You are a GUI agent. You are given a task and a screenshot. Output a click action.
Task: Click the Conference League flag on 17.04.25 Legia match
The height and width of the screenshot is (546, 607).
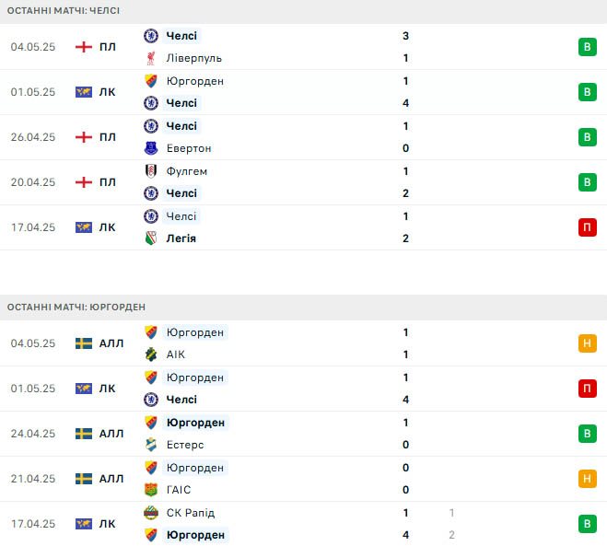pos(84,227)
